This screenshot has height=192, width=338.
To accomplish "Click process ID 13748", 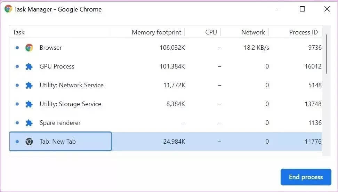I will click(313, 104).
